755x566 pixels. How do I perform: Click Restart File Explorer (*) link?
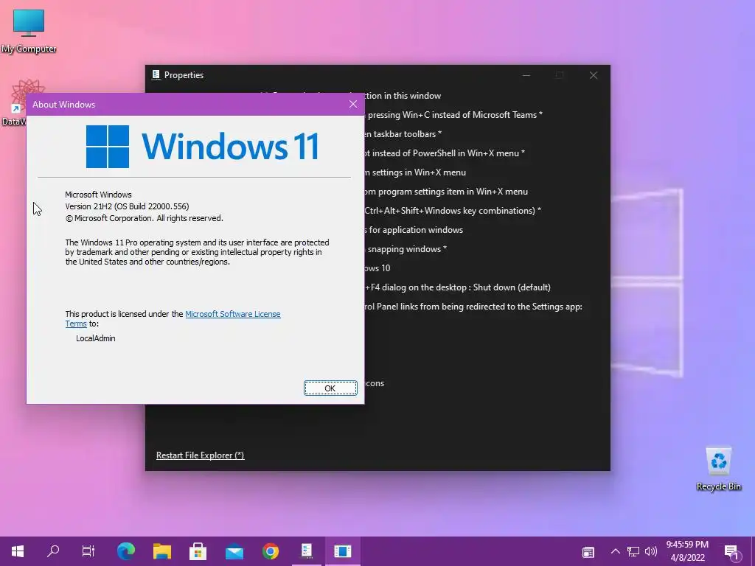(x=201, y=455)
